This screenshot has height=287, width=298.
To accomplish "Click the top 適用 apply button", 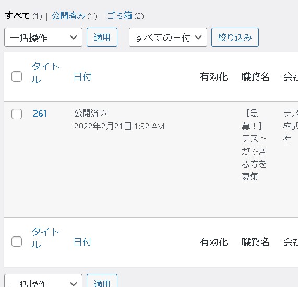I will pos(102,37).
